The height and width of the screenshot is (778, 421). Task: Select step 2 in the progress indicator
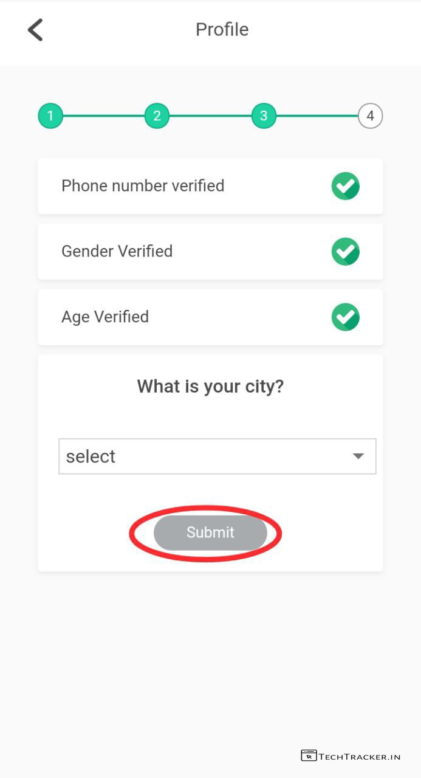[x=157, y=116]
